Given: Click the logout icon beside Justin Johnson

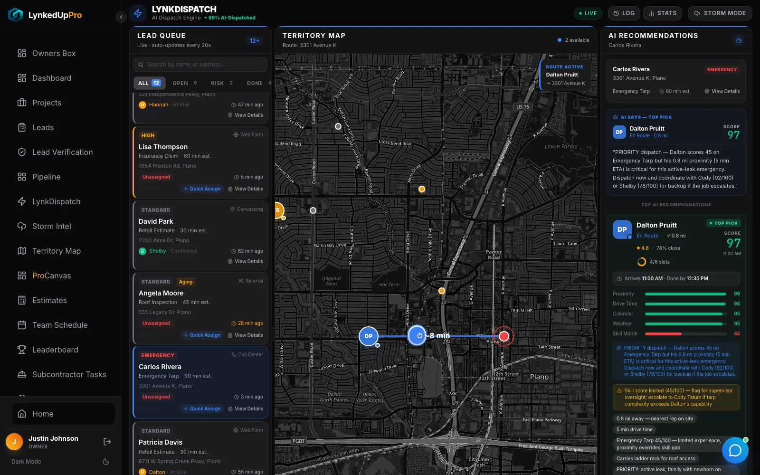Looking at the screenshot, I should click(x=107, y=442).
